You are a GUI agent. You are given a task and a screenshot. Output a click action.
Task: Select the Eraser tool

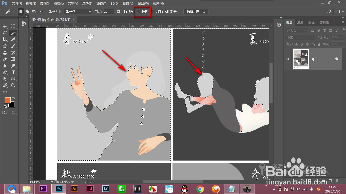point(5,59)
